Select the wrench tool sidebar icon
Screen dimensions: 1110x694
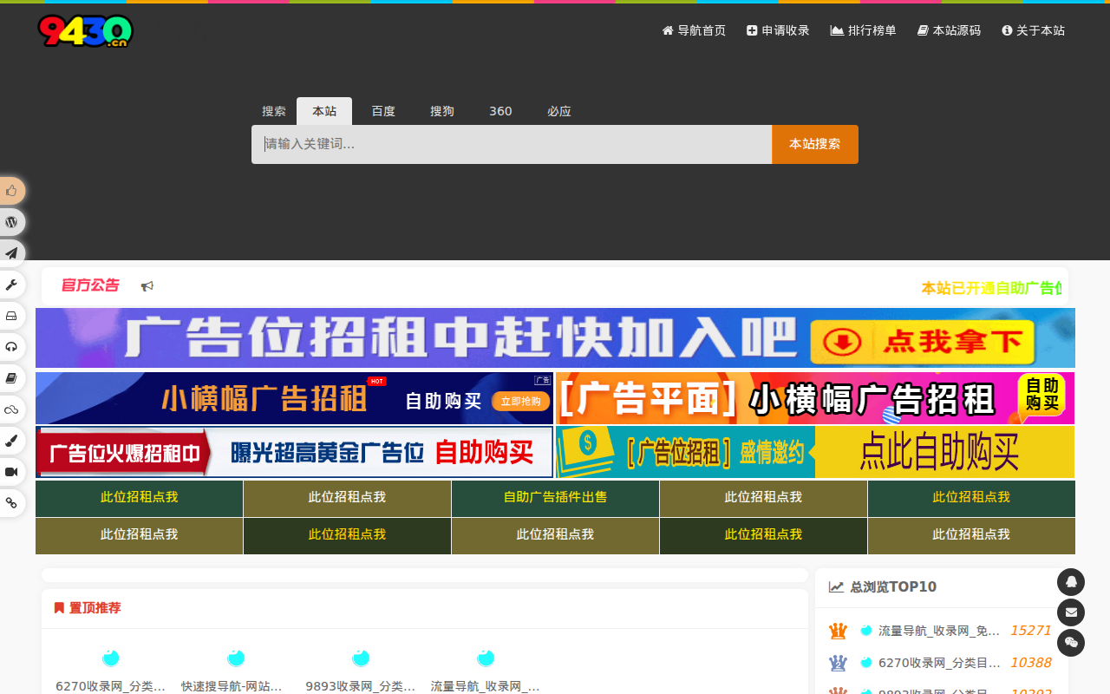[x=11, y=285]
